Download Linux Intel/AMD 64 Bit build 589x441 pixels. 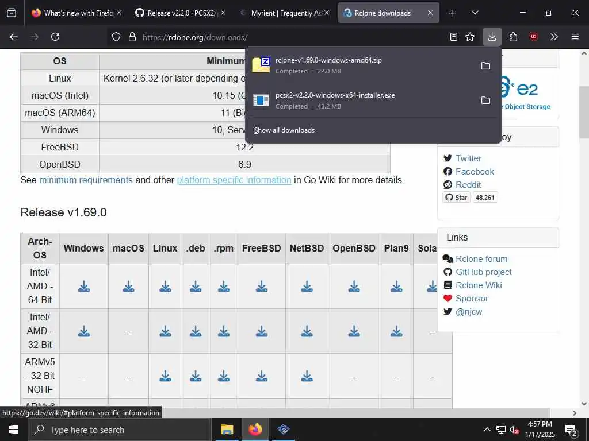click(x=165, y=287)
